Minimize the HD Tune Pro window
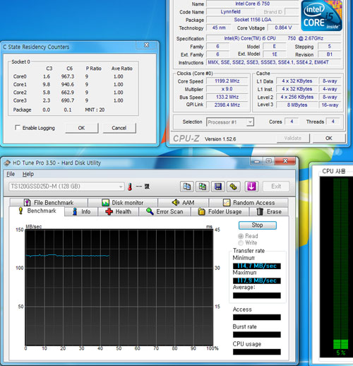 tap(257, 161)
